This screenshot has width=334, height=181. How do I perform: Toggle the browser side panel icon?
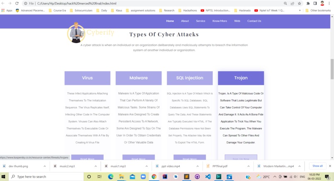315,3
